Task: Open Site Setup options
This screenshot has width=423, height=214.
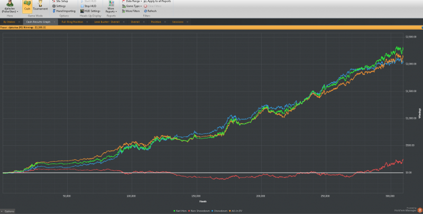Action: pos(61,2)
